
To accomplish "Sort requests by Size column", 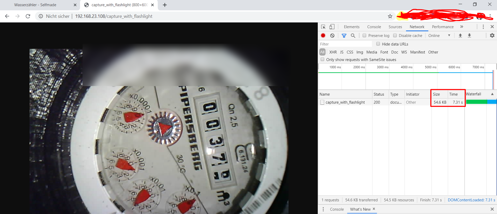I will coord(440,94).
